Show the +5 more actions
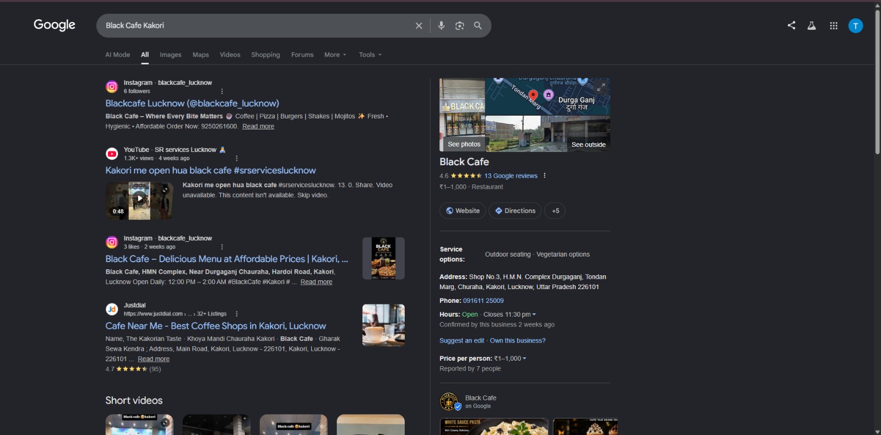 (555, 211)
